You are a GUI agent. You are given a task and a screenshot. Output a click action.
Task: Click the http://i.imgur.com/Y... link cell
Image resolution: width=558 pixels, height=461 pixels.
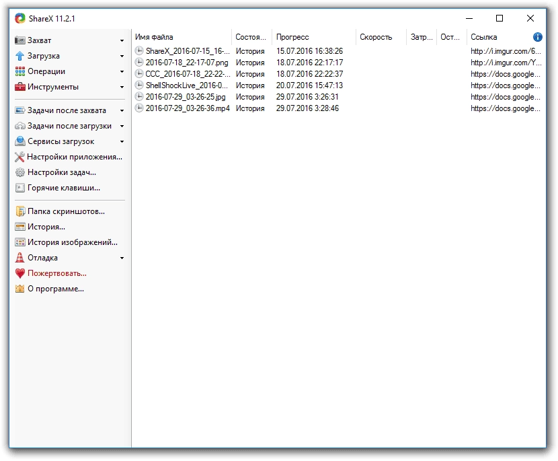[506, 63]
